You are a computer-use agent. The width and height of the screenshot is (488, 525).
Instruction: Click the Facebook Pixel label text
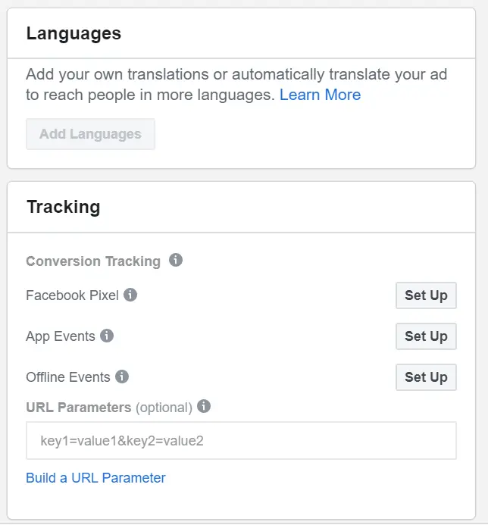coord(72,295)
